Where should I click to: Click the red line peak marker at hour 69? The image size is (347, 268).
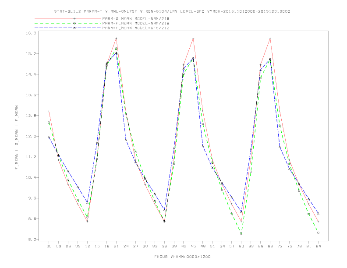point(270,39)
